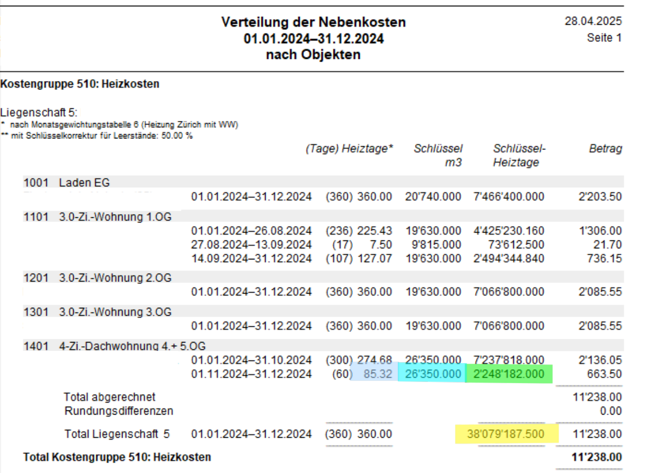Click the key value 20'740.000
Viewport: 647px width, 473px height.
point(433,197)
